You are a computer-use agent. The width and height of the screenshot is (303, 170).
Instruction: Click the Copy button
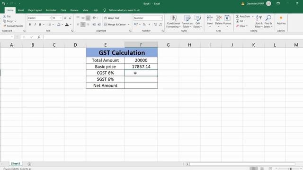8,21
